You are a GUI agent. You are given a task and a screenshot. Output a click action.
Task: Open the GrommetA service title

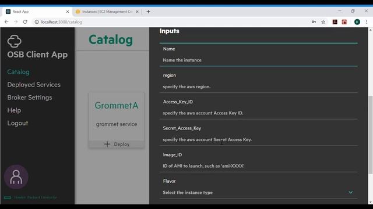coord(117,106)
